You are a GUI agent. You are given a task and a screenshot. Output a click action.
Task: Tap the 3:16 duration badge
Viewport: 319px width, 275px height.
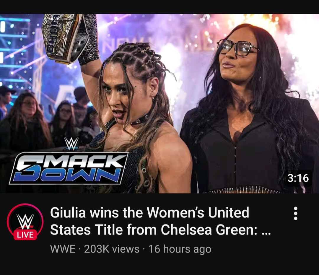298,178
